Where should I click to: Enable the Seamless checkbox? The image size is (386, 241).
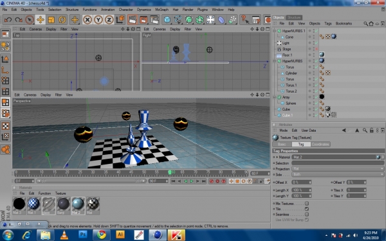pyautogui.click(x=307, y=214)
